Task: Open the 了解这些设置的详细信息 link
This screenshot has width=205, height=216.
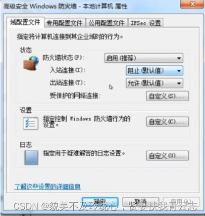Action: 48,186
